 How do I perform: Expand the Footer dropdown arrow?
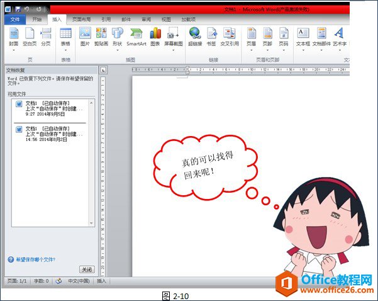coord(267,50)
